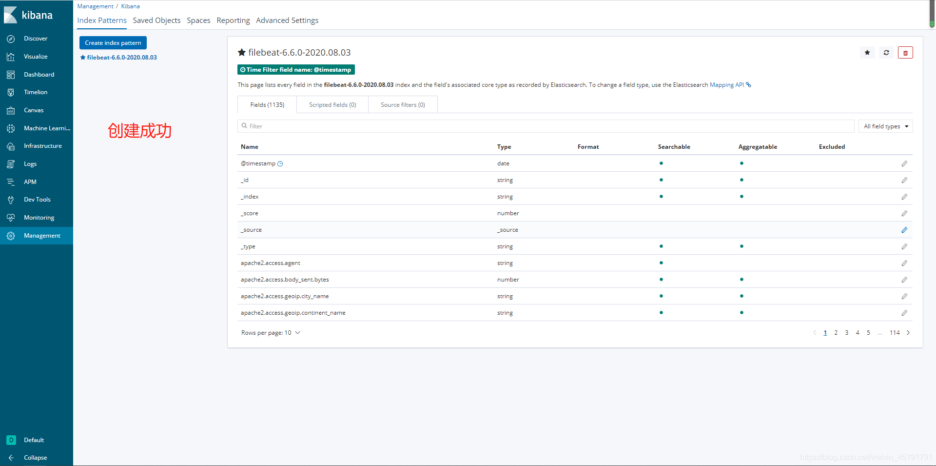Open the Reporting section
Viewport: 936px width, 466px height.
point(233,20)
